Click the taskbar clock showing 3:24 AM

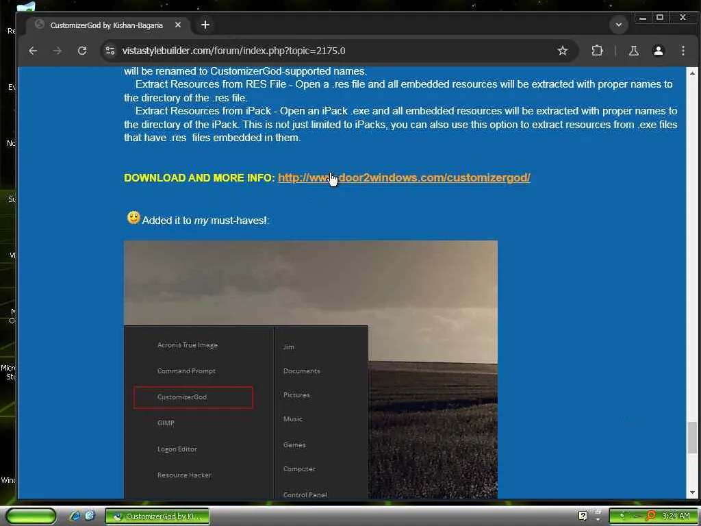pyautogui.click(x=676, y=516)
